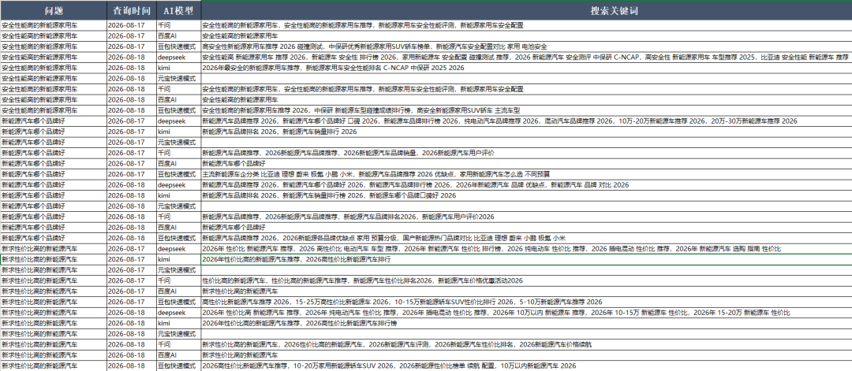Click keyword cell containing 2026年 10万以内 新能源车 推荐
Screen dimensions: 852x371
pyautogui.click(x=526, y=313)
